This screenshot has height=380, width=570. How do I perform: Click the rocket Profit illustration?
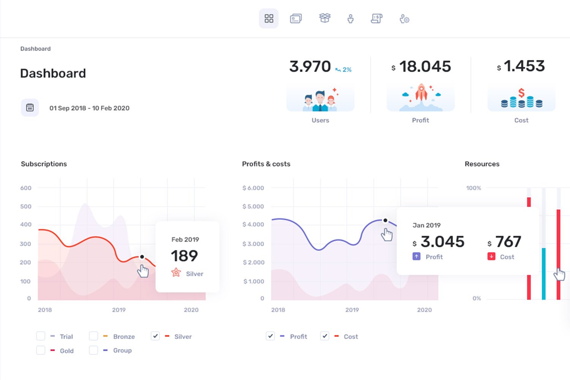click(x=421, y=97)
